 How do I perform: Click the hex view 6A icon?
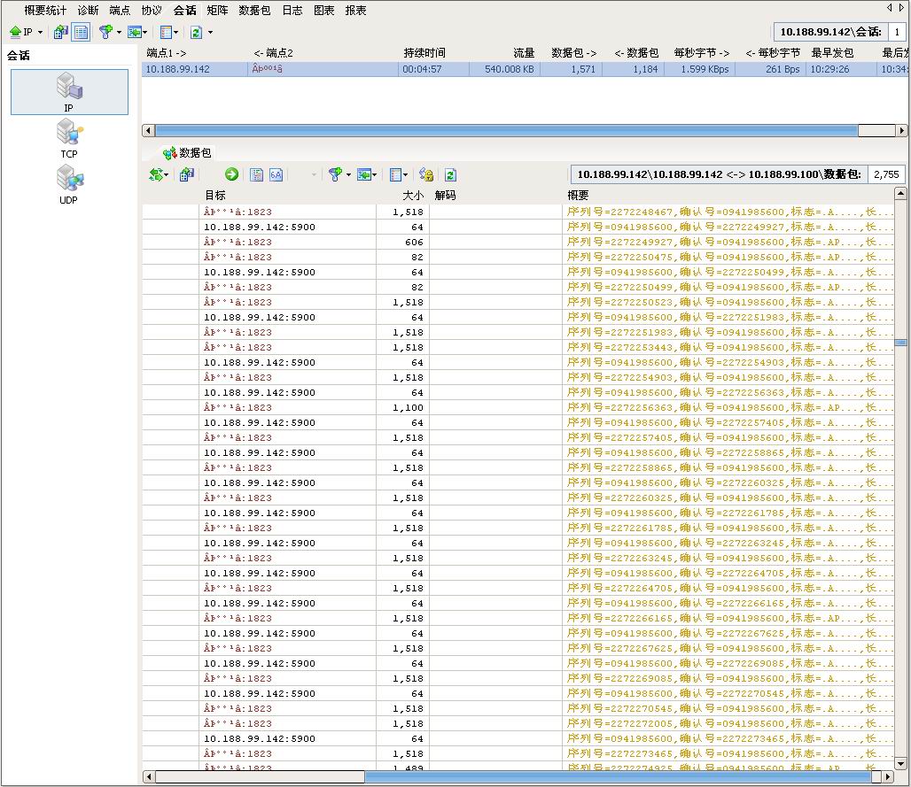click(276, 175)
